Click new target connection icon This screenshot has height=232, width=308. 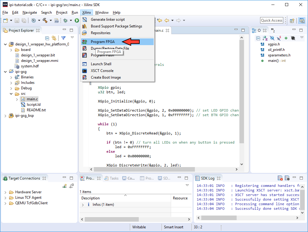pyautogui.click(x=64, y=186)
